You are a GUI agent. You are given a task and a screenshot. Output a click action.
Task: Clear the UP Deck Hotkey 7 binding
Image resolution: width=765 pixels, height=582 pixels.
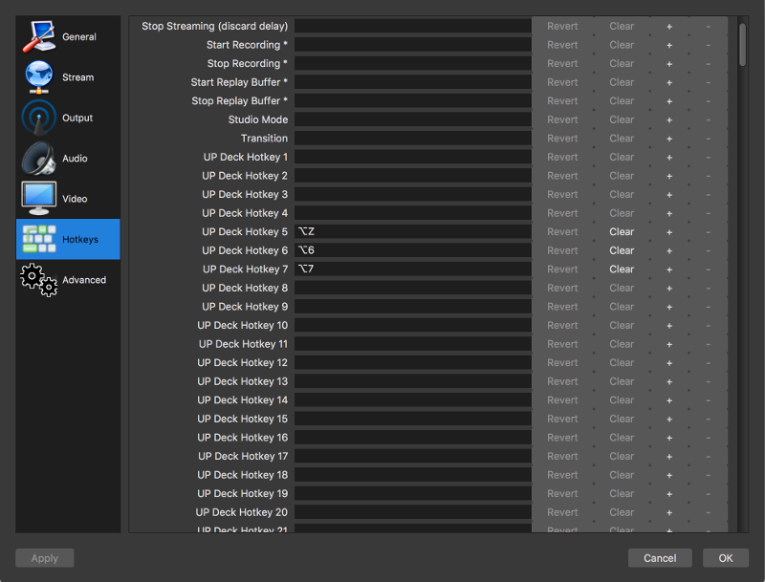pos(622,269)
